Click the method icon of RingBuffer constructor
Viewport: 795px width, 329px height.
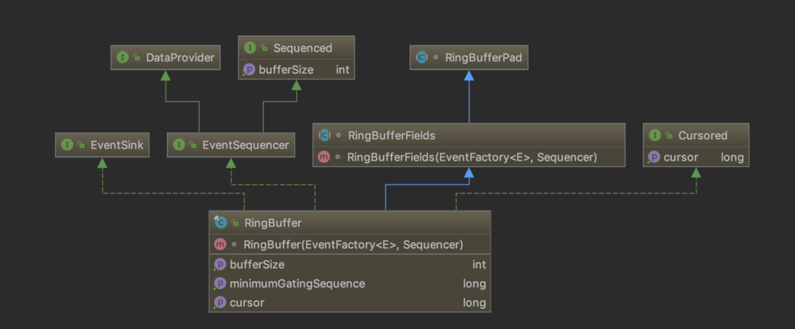(220, 244)
